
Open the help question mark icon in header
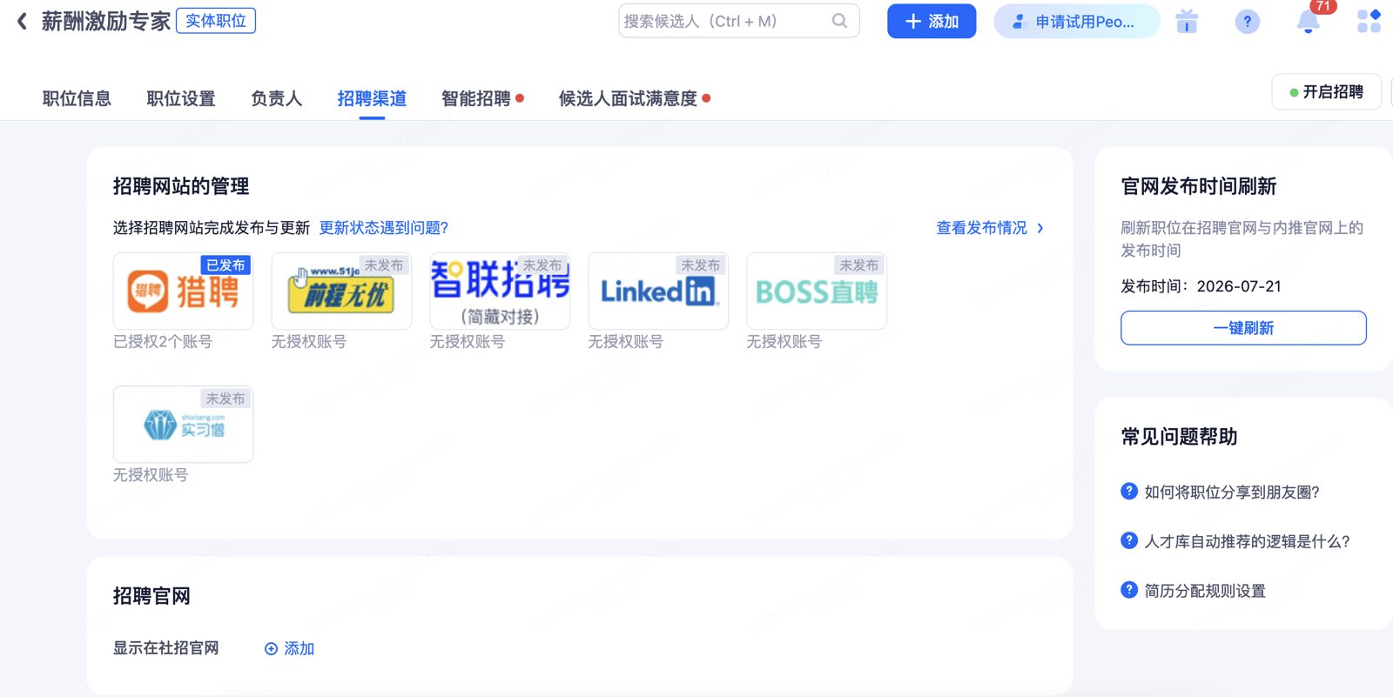pyautogui.click(x=1247, y=22)
